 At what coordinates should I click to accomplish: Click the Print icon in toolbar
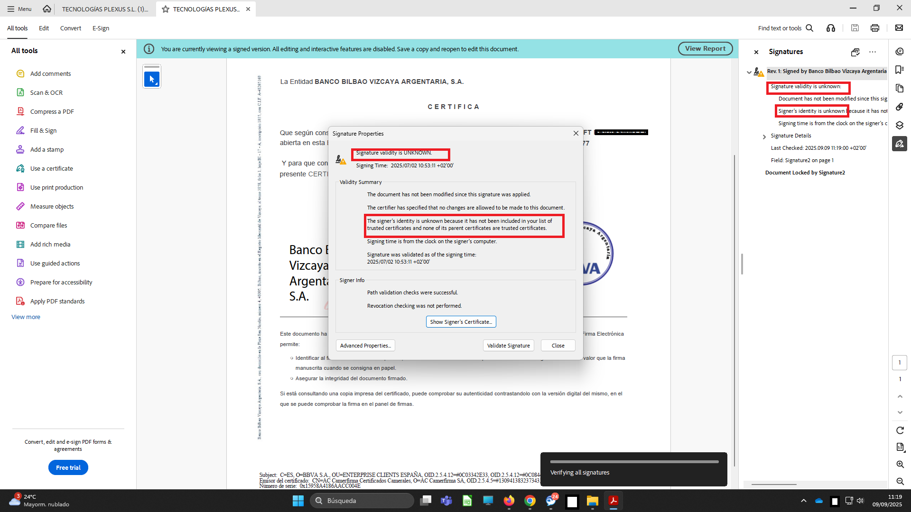point(875,28)
